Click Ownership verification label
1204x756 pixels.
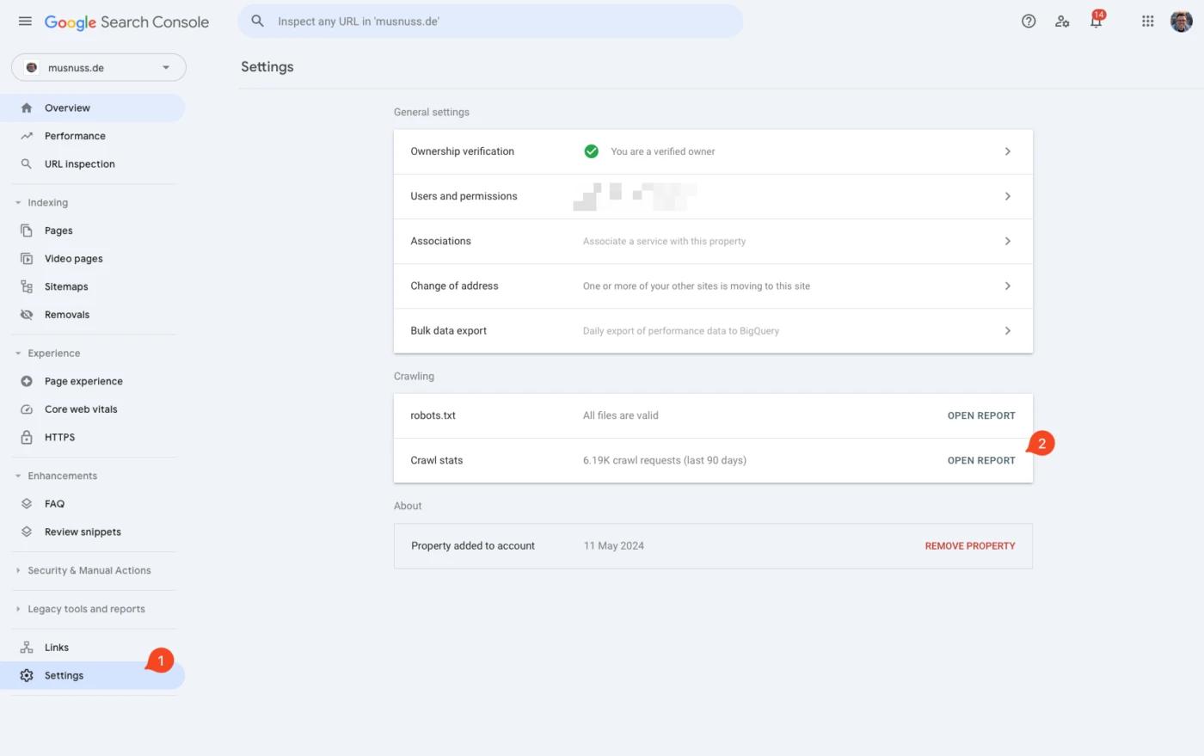[463, 151]
